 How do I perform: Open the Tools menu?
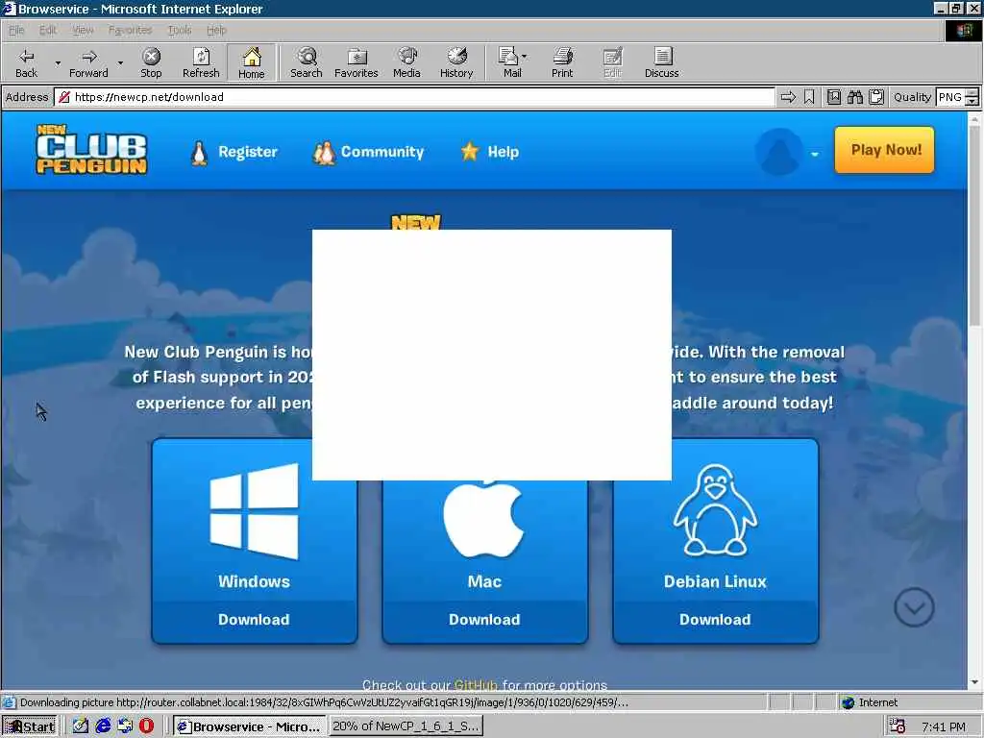pyautogui.click(x=180, y=30)
